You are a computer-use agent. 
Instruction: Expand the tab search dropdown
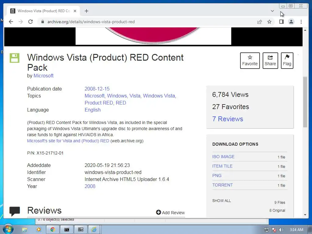[272, 11]
